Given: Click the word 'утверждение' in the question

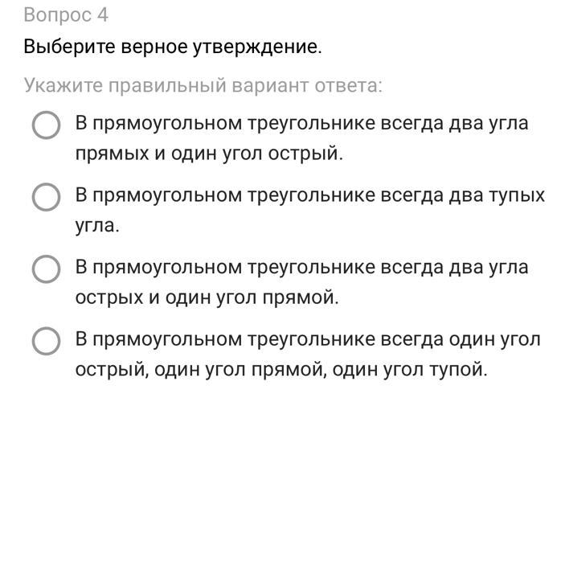Looking at the screenshot, I should pyautogui.click(x=256, y=47).
